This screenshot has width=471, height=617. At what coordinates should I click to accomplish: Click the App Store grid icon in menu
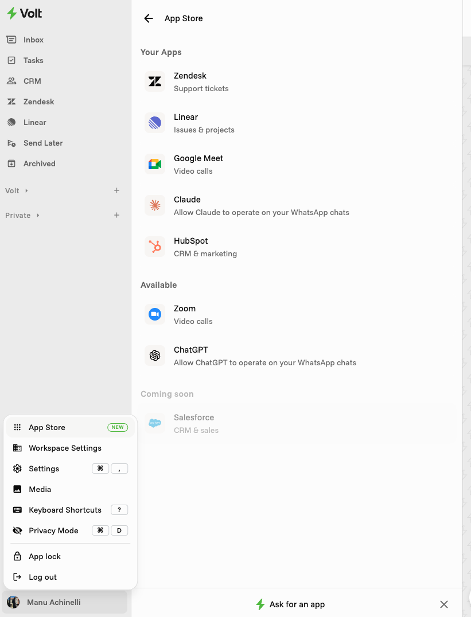[x=17, y=427]
